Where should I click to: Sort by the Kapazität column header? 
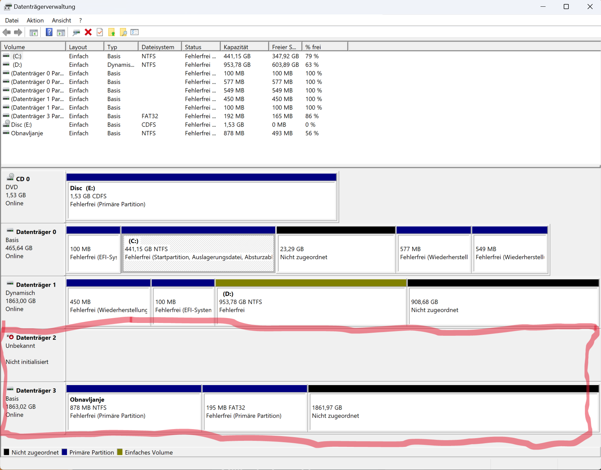(245, 47)
